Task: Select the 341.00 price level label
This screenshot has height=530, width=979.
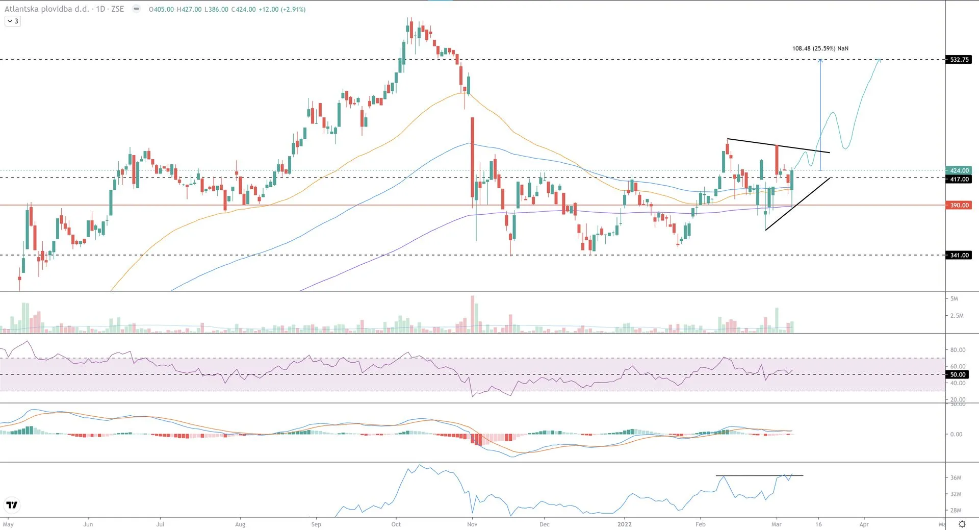Action: [959, 255]
